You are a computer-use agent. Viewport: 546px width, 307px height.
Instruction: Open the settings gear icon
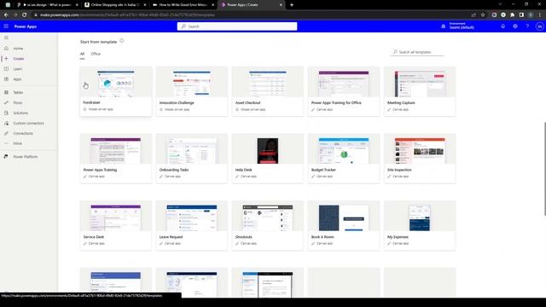point(515,26)
